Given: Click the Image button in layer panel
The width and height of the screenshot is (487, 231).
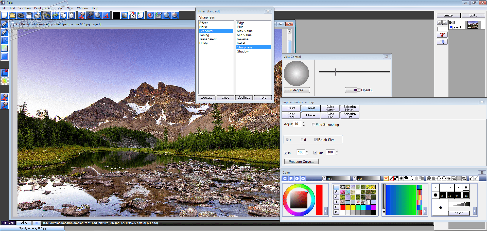Looking at the screenshot, I should click(448, 15).
